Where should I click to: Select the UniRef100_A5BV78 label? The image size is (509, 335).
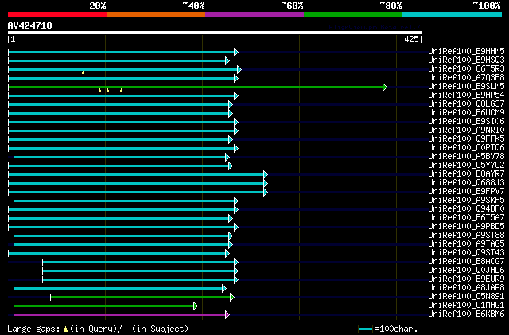[x=466, y=157]
